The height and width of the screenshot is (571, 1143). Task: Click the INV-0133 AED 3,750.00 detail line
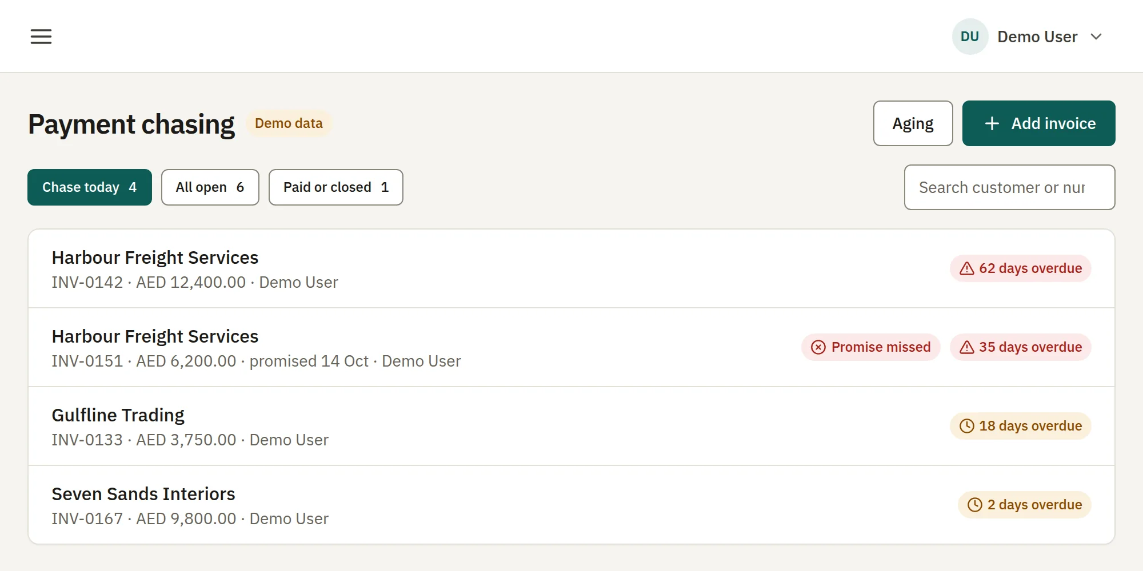tap(190, 440)
